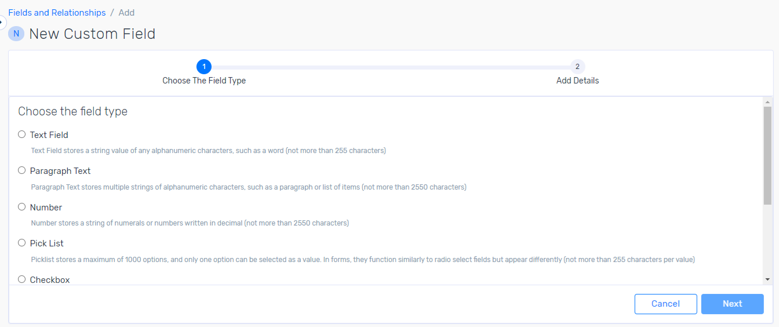The image size is (779, 327).
Task: Choose the Number field type option
Action: [22, 207]
